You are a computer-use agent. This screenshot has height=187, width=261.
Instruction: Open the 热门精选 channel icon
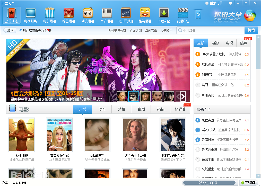(12, 15)
